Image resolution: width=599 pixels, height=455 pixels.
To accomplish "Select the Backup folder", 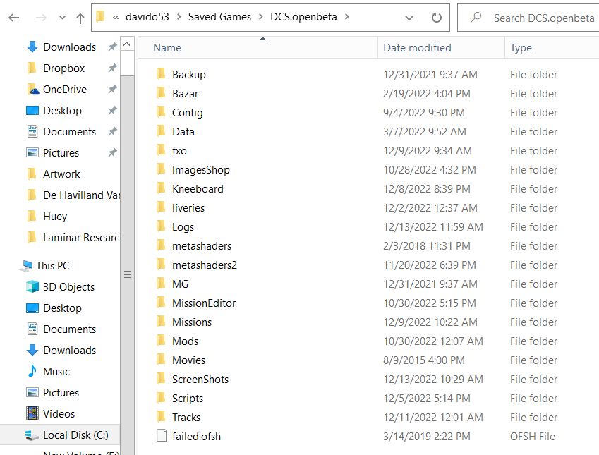I will [x=188, y=75].
